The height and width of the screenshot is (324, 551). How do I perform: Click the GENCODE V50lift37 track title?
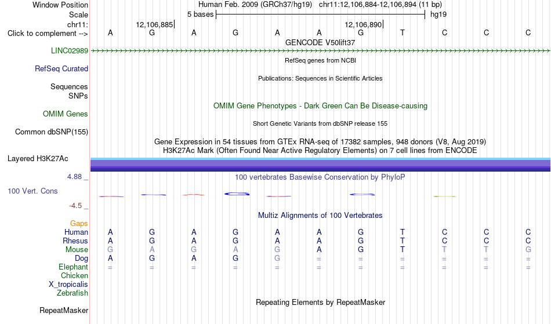320,42
